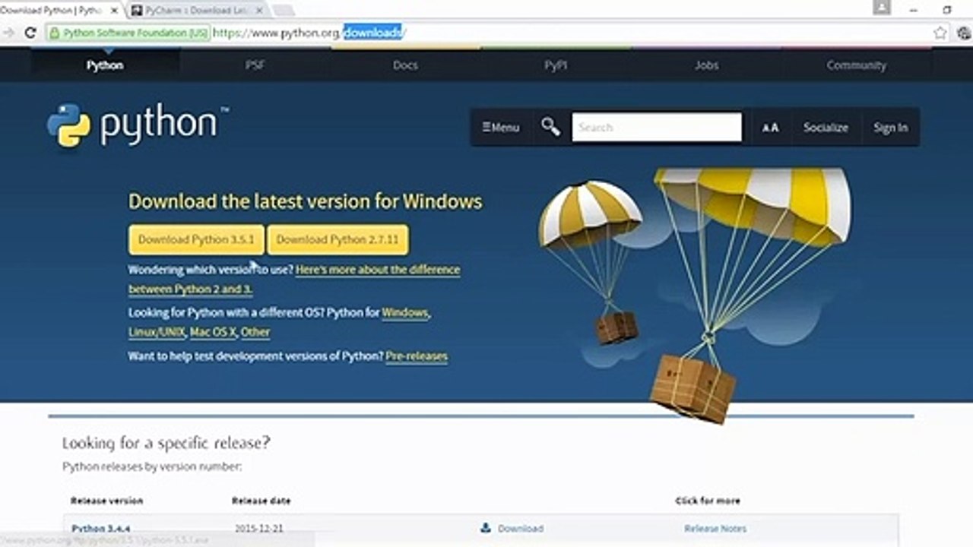Select the Python tab in the top site bar
Image resolution: width=973 pixels, height=547 pixels.
pyautogui.click(x=105, y=65)
